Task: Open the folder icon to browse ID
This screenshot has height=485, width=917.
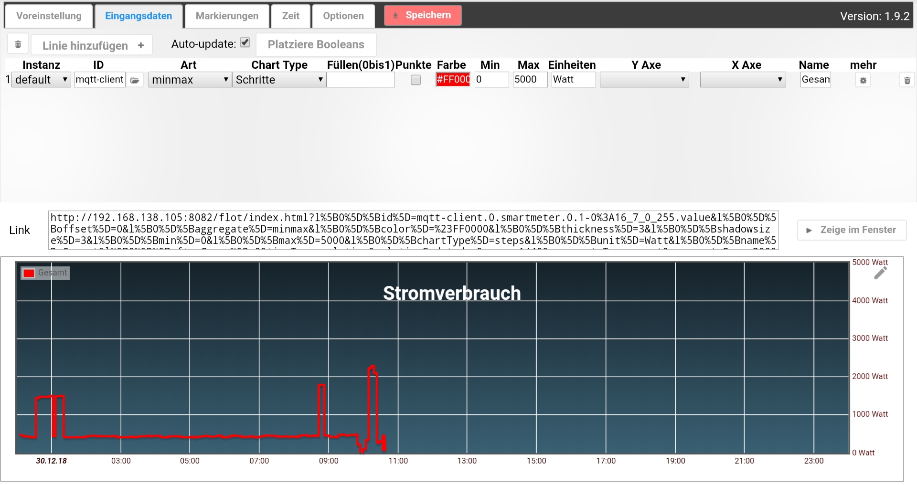Action: click(x=135, y=80)
